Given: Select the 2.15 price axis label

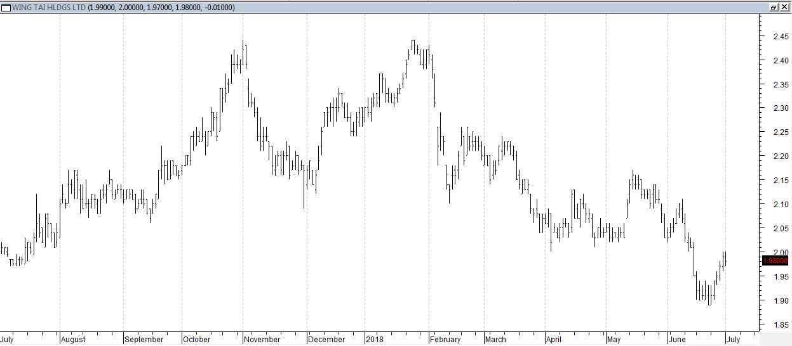Looking at the screenshot, I should tap(781, 181).
